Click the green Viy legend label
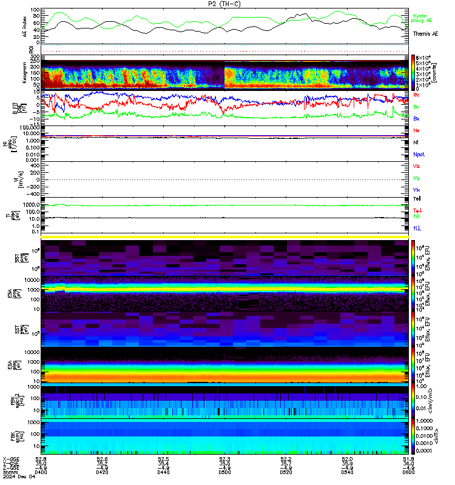Viewport: 455px width, 485px height. coord(416,178)
